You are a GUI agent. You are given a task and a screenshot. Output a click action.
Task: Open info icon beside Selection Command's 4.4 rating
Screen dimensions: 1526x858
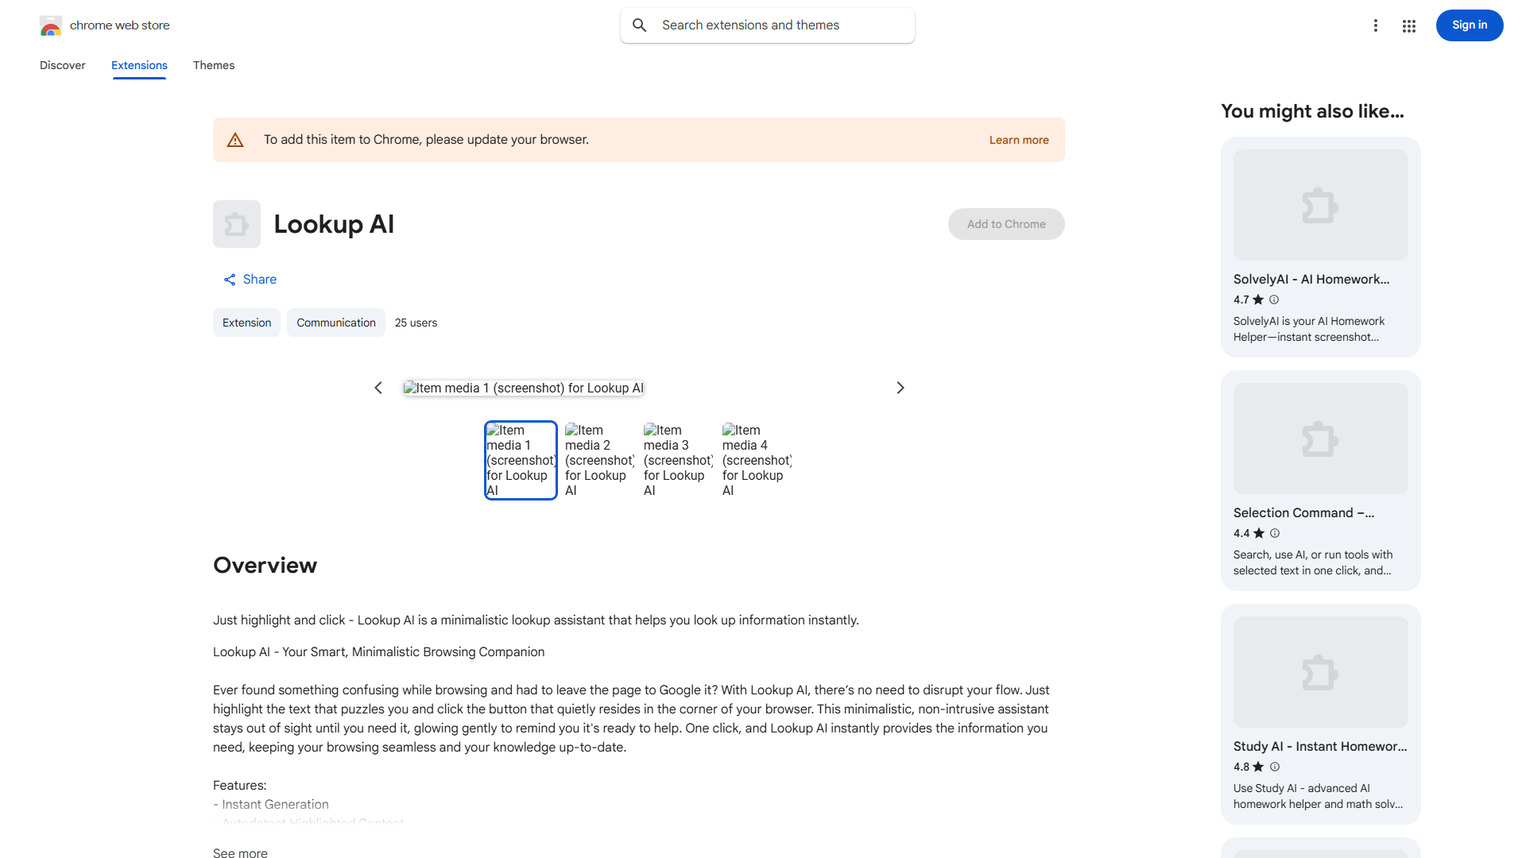point(1274,533)
